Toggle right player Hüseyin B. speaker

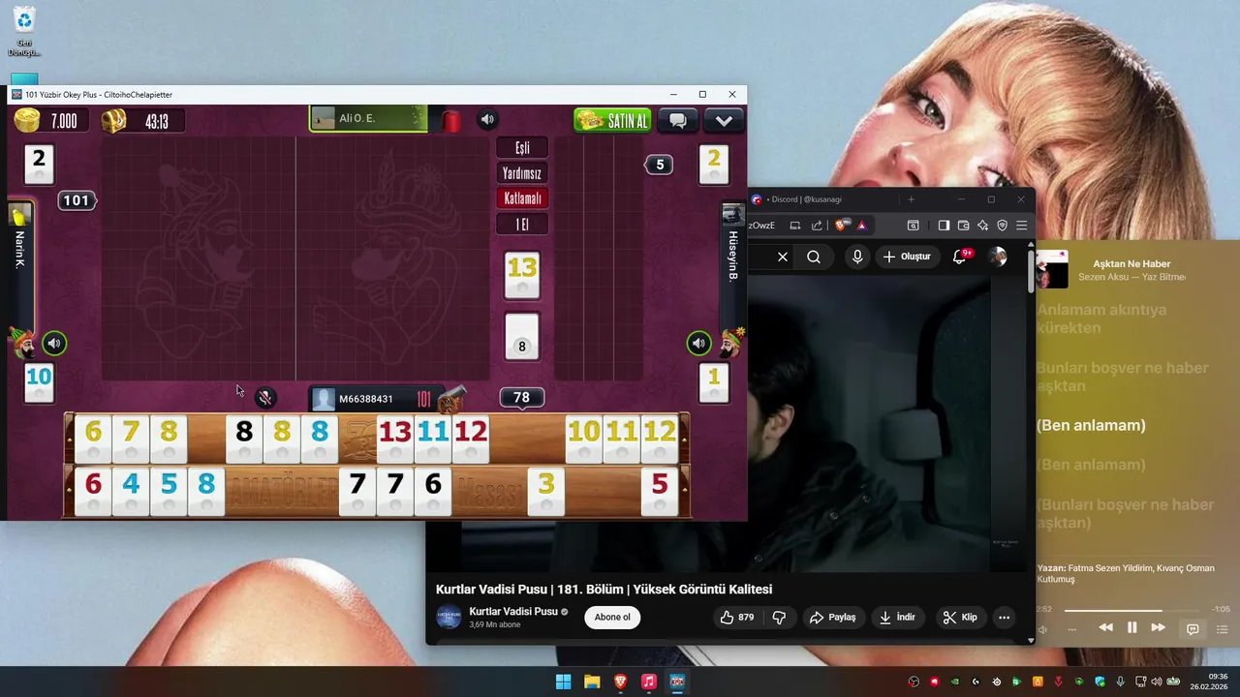coord(698,343)
